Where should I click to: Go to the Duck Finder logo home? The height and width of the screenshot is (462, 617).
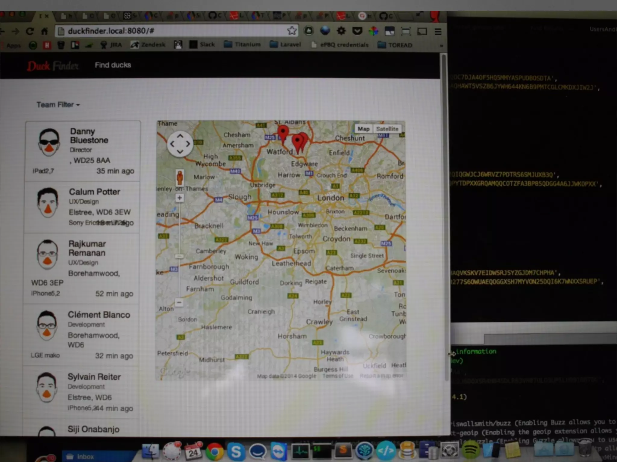point(53,66)
